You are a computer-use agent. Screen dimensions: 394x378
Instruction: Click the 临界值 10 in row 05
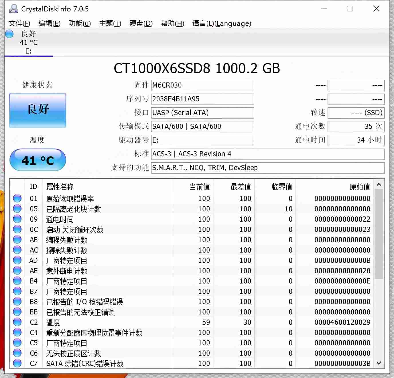(x=289, y=209)
